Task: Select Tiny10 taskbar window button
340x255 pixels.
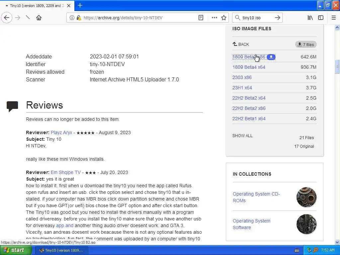Action: click(61, 250)
